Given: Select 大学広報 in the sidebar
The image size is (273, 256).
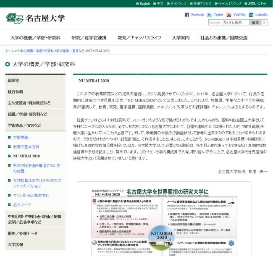Looking at the screenshot, I should 35,245.
